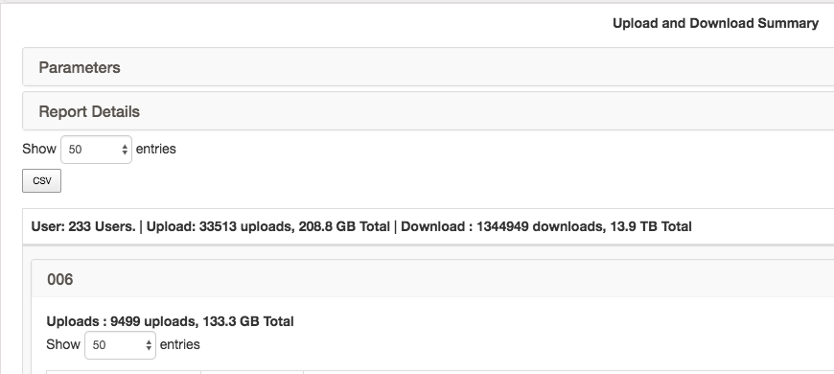Open the top Show entries dropdown

pyautogui.click(x=96, y=150)
